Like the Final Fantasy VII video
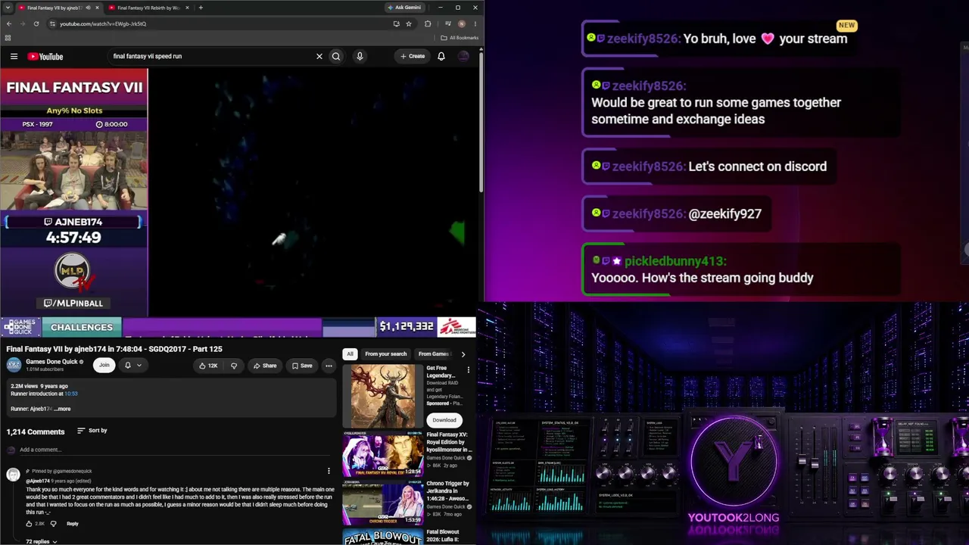Viewport: 969px width, 545px height. point(207,366)
